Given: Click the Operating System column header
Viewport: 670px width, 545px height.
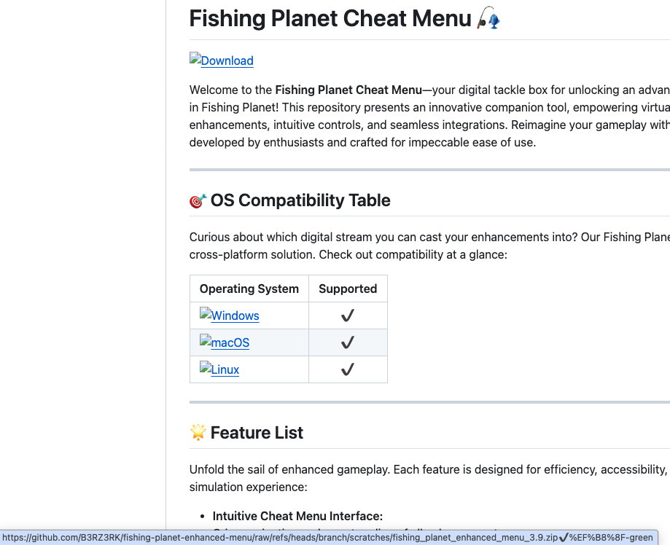Looking at the screenshot, I should (x=249, y=289).
